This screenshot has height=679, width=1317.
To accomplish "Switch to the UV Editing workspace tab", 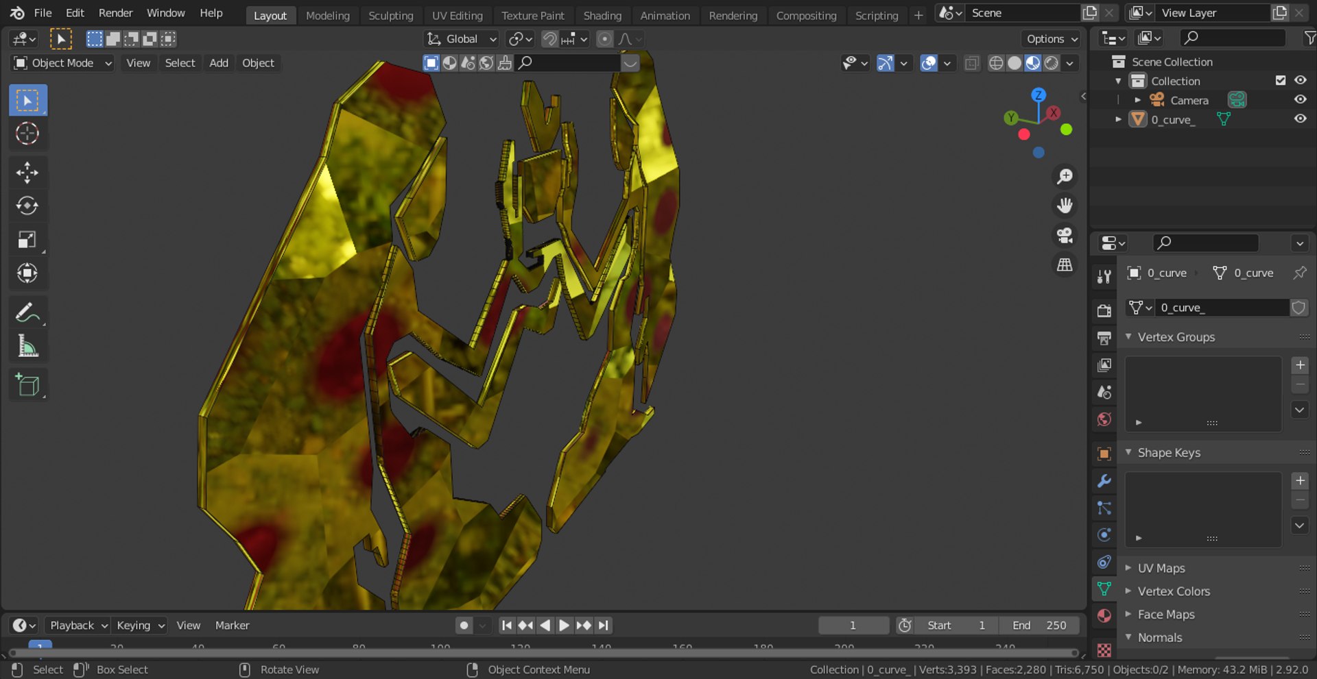I will 457,15.
